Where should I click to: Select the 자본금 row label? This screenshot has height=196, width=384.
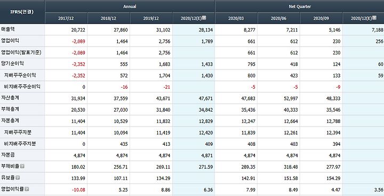click(8, 155)
